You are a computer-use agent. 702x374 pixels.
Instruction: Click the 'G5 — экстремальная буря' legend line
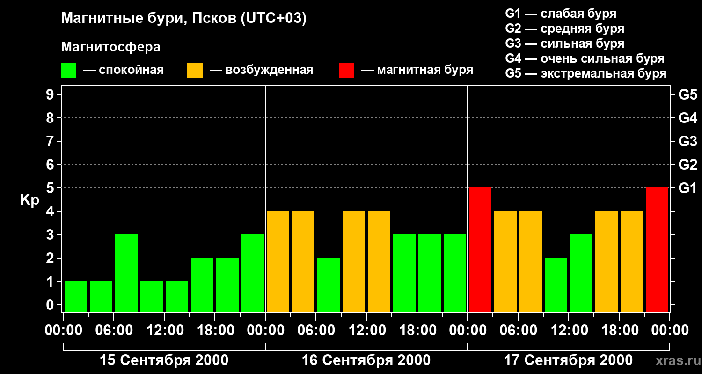585,73
